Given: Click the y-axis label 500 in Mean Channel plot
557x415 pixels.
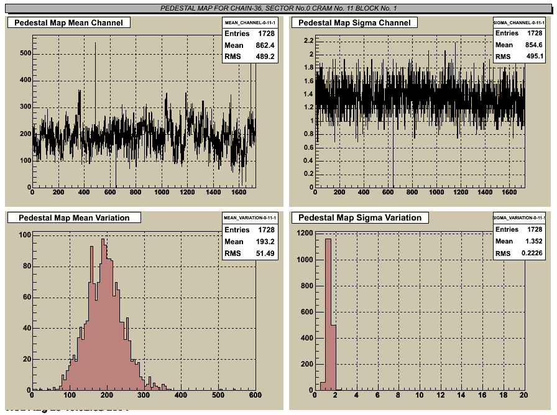Looking at the screenshot, I should [25, 53].
